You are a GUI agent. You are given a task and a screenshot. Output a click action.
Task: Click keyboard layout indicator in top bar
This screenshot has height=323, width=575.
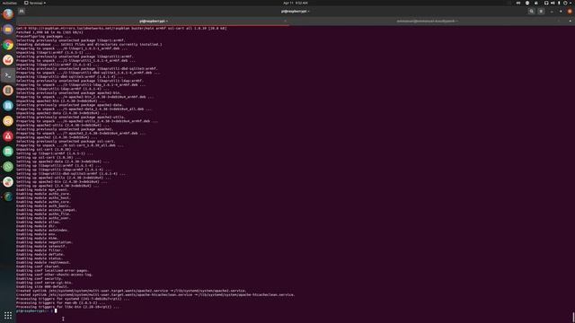pos(518,3)
